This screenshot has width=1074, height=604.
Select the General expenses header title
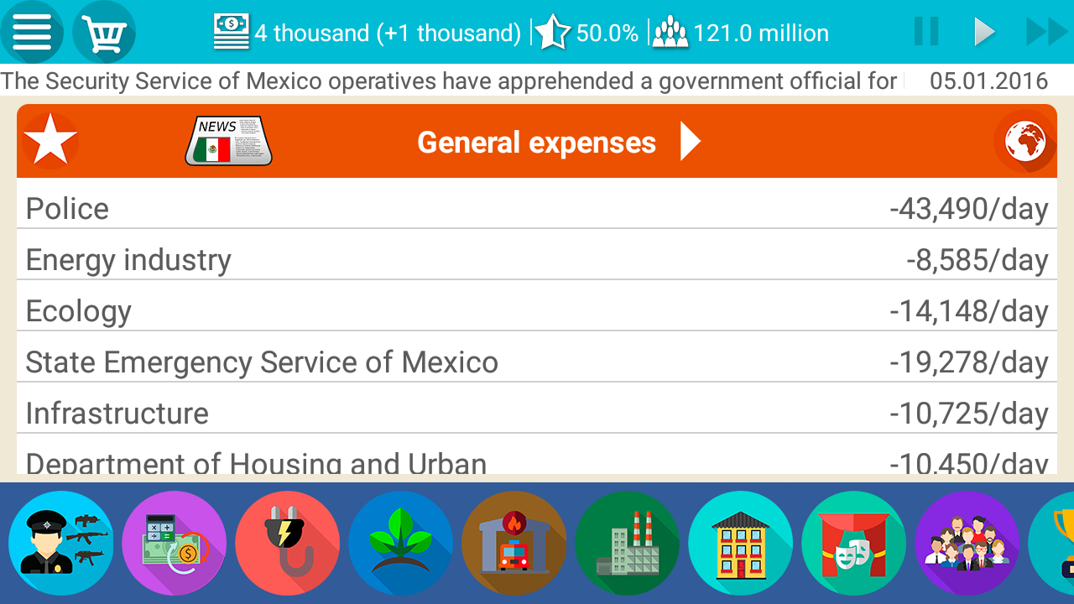536,143
